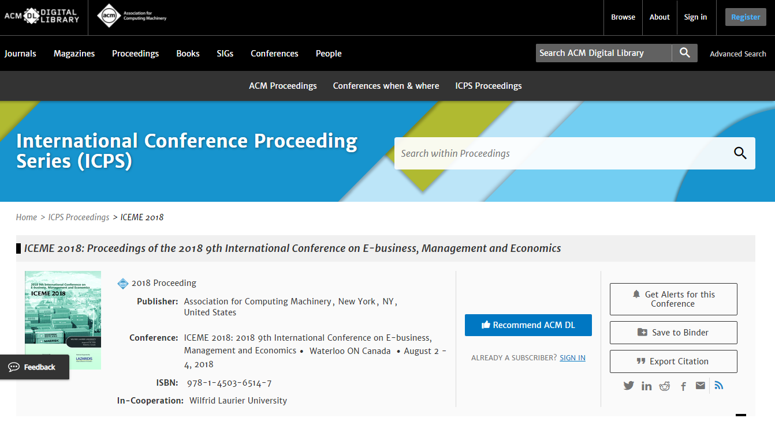
Task: Open the ICEME 2018 conference link
Action: [x=308, y=344]
